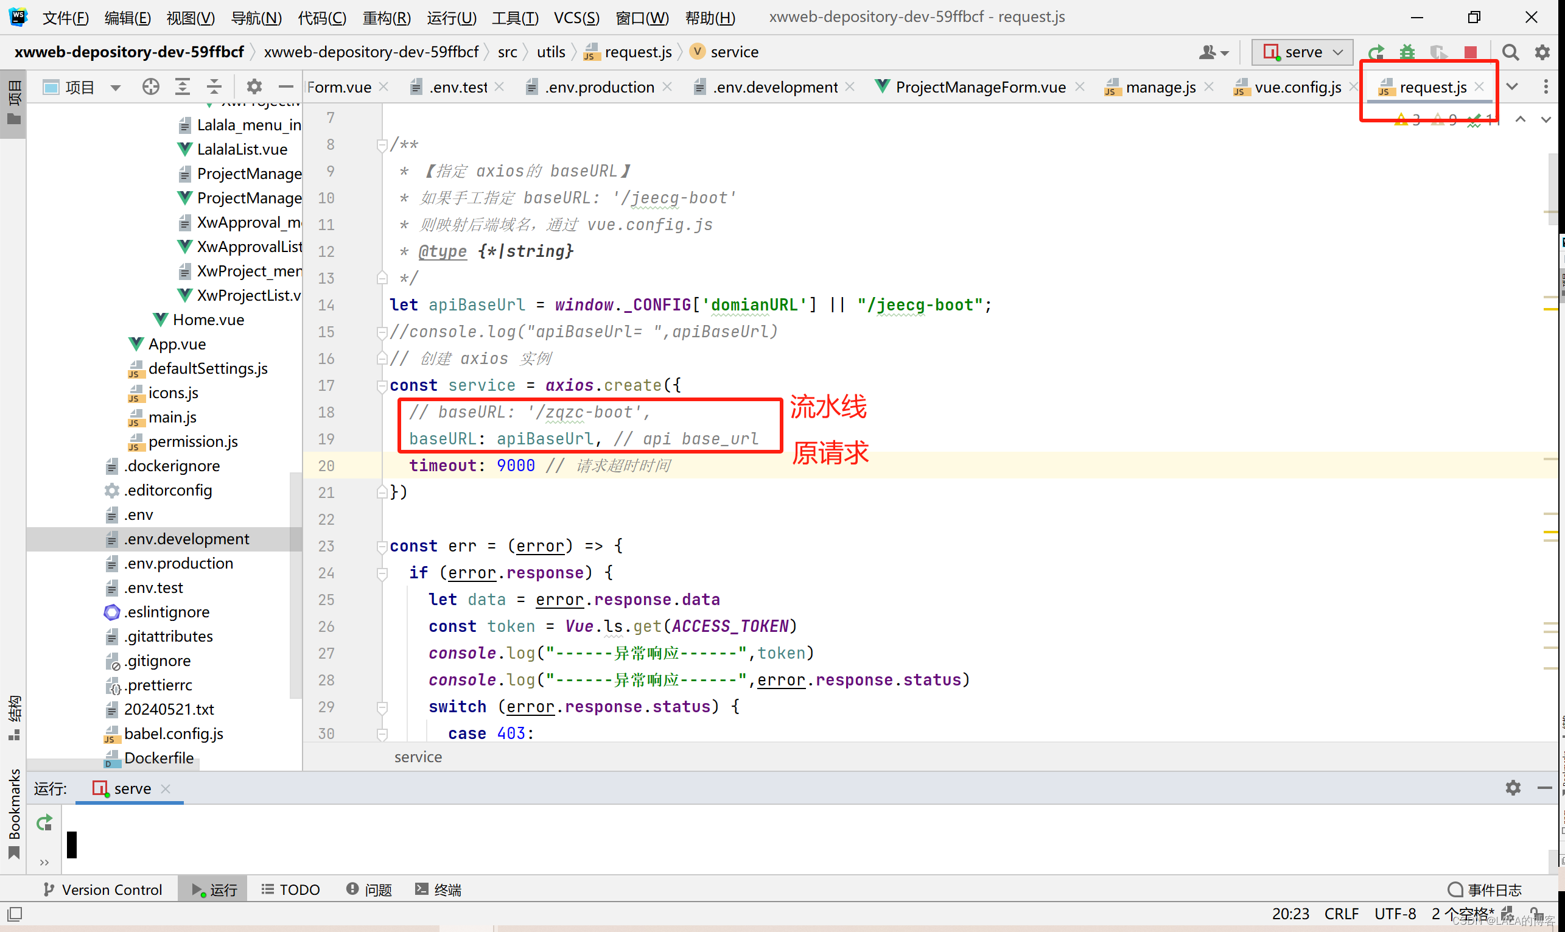Collapse switch statement fold at line 29
This screenshot has width=1565, height=932.
(381, 707)
